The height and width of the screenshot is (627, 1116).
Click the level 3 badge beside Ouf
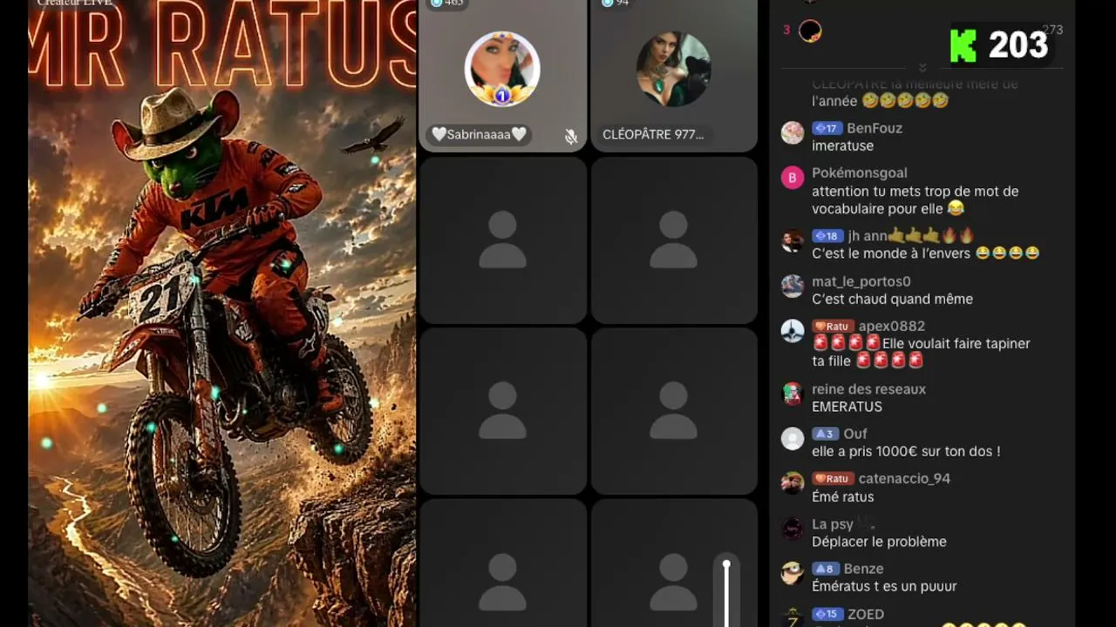825,434
